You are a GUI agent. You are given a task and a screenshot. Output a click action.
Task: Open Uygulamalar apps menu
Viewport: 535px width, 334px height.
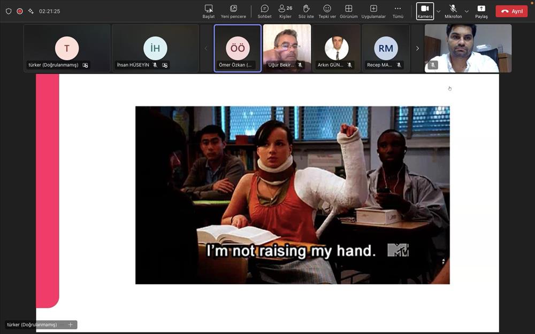373,11
